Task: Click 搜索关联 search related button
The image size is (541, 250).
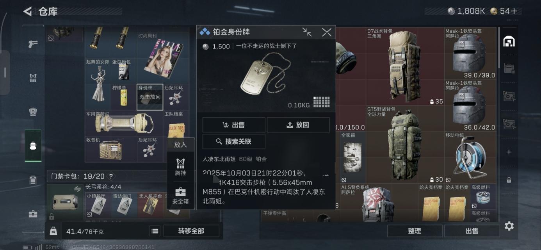Action: click(x=234, y=141)
